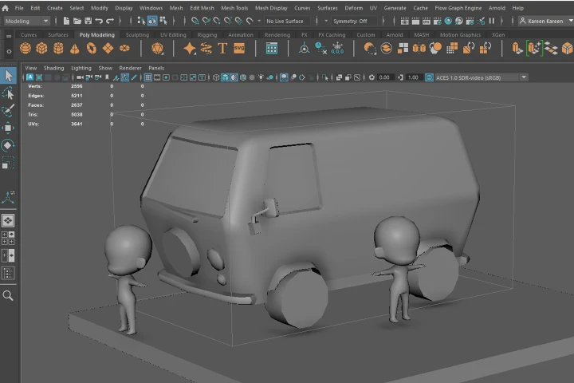This screenshot has width=574, height=383.
Task: Open the viewport Shading panel menu
Action: tap(54, 68)
